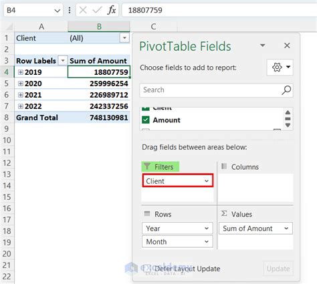Open formula bar three-dot options handle

click(x=70, y=10)
